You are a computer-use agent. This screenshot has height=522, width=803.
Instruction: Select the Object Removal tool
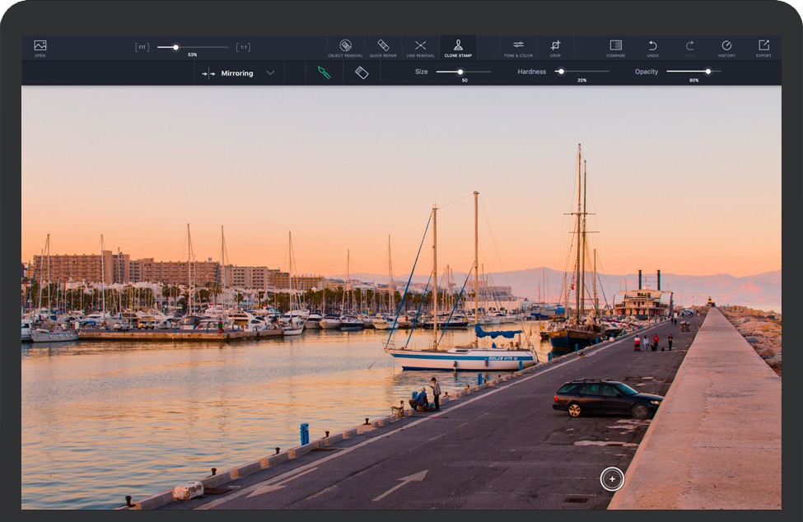coord(345,47)
